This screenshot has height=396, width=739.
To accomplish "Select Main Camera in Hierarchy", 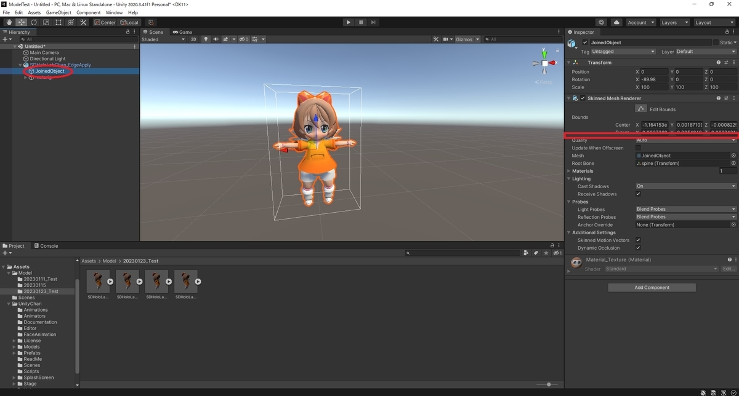I will coord(44,52).
